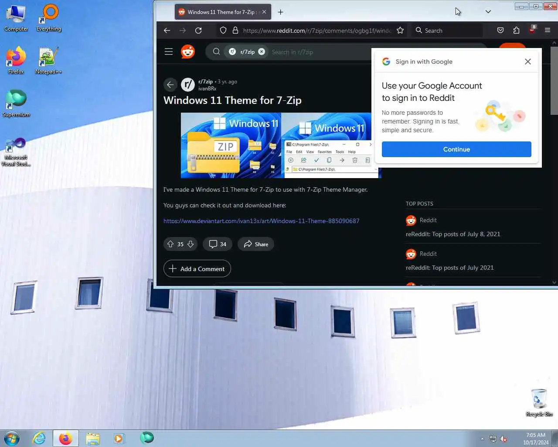
Task: Open the Firefox desktop shortcut
Action: (x=16, y=60)
